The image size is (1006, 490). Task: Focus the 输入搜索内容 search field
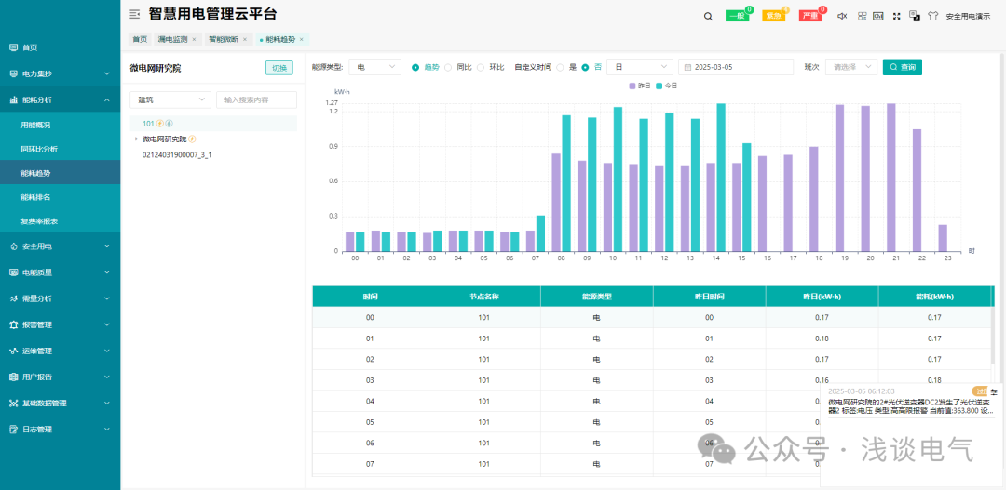[257, 99]
